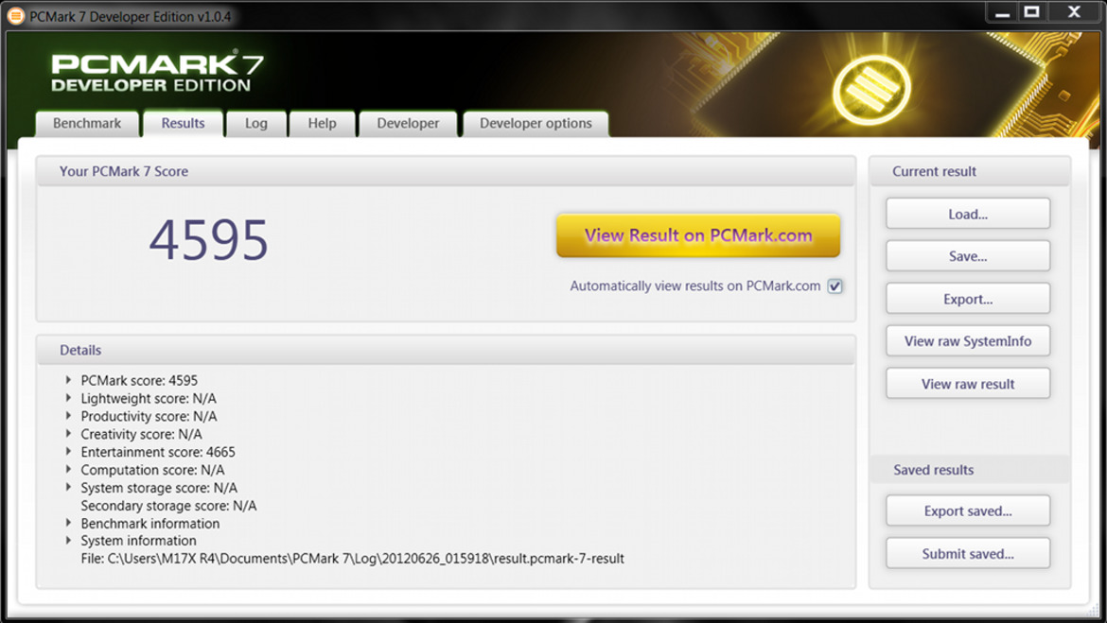Image resolution: width=1107 pixels, height=623 pixels.
Task: Expand the Lightweight score row arrow
Action: pos(68,398)
